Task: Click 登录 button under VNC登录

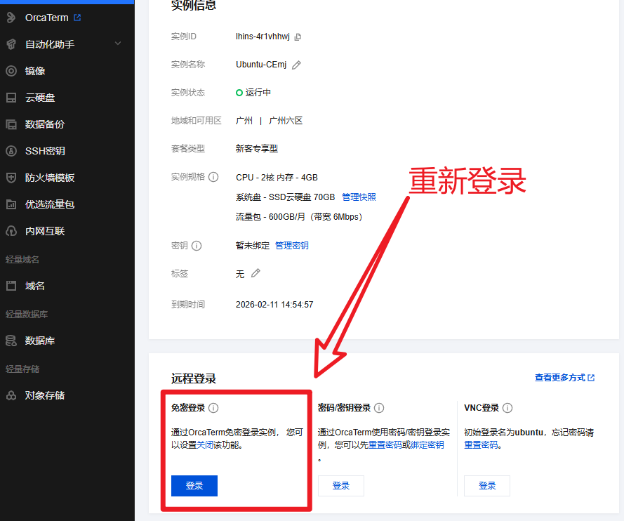Action: [x=487, y=485]
